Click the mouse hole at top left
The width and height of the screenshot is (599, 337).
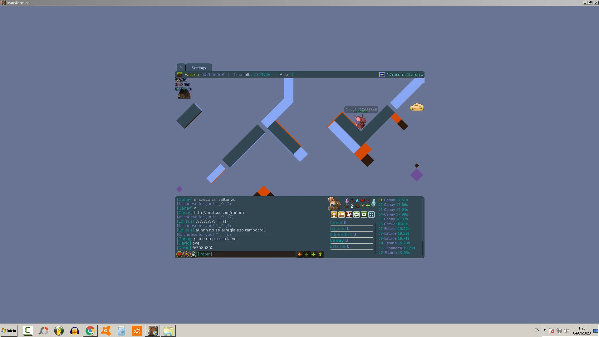click(184, 94)
